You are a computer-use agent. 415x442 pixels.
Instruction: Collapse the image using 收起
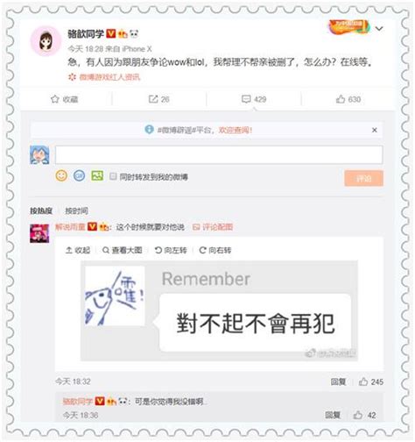(78, 250)
